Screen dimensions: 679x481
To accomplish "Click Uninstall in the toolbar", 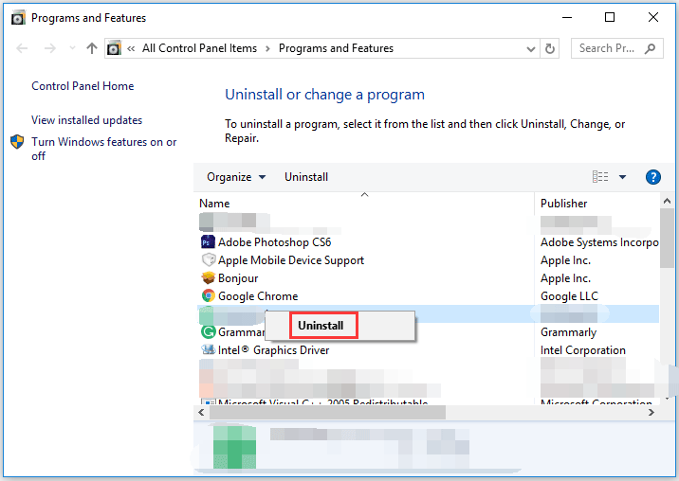I will [306, 177].
